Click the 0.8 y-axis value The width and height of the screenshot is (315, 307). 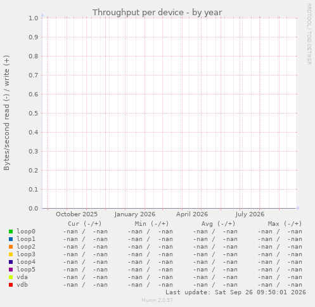34,56
